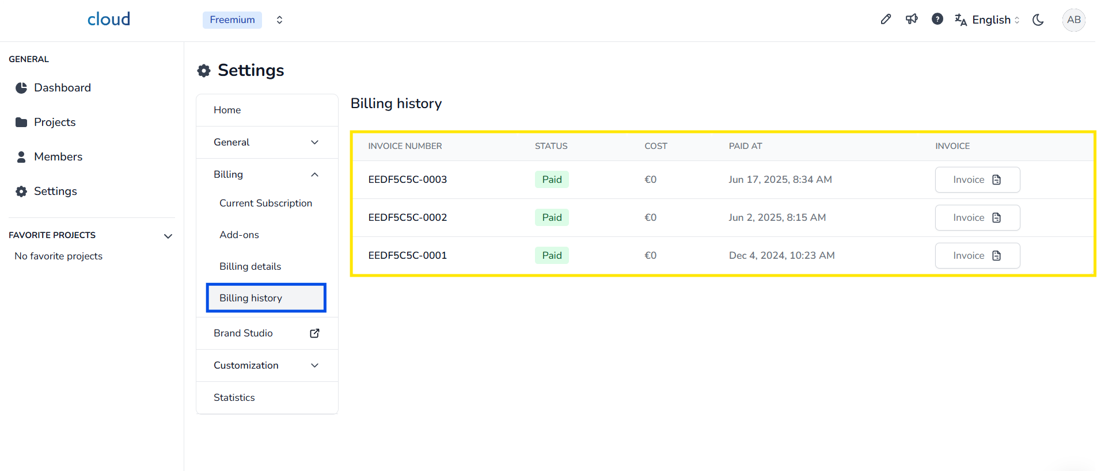Image resolution: width=1097 pixels, height=471 pixels.
Task: Open the help question mark icon
Action: 937,20
